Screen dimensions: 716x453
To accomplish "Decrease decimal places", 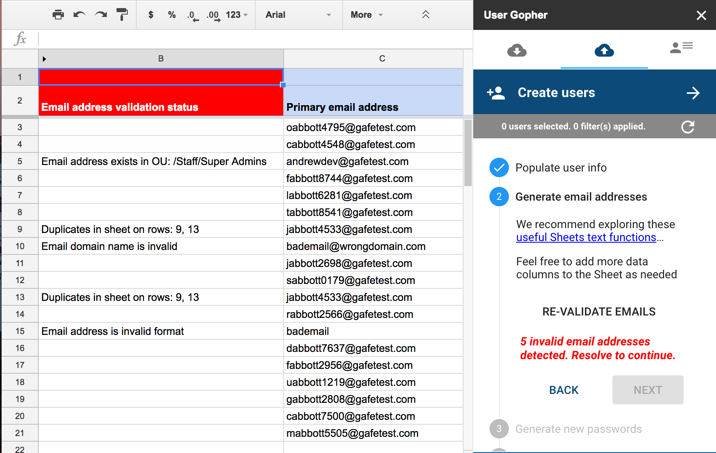I will pyautogui.click(x=193, y=16).
